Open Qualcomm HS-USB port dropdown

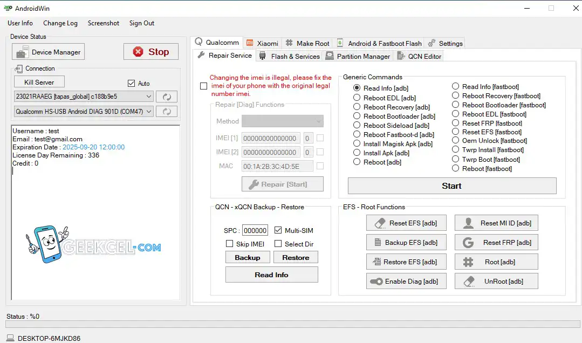coord(84,112)
